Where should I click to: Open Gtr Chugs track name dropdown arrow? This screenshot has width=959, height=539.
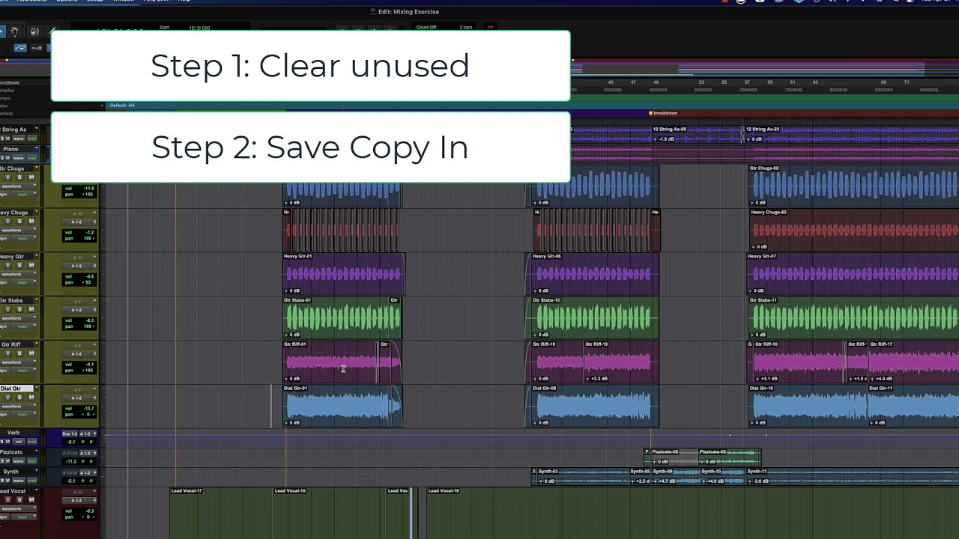pyautogui.click(x=37, y=167)
